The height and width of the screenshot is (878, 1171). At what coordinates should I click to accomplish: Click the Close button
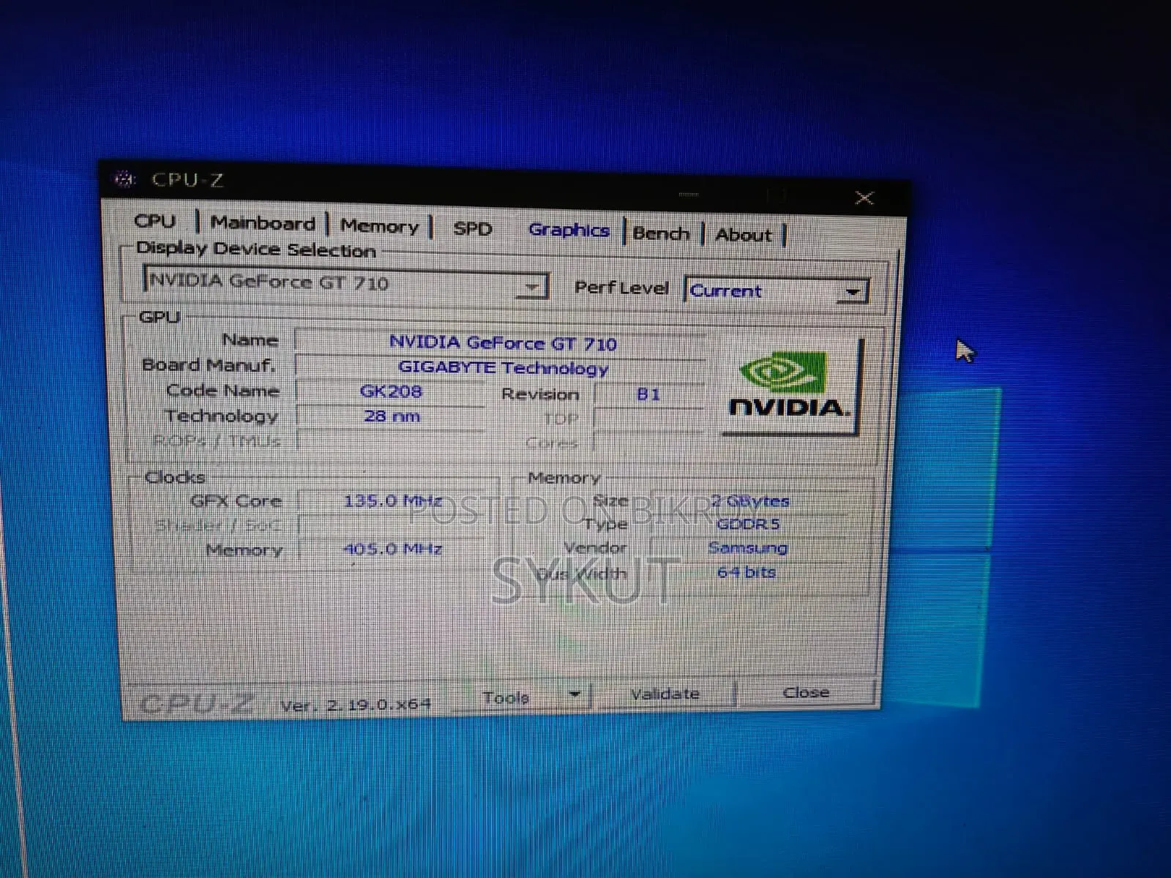805,692
